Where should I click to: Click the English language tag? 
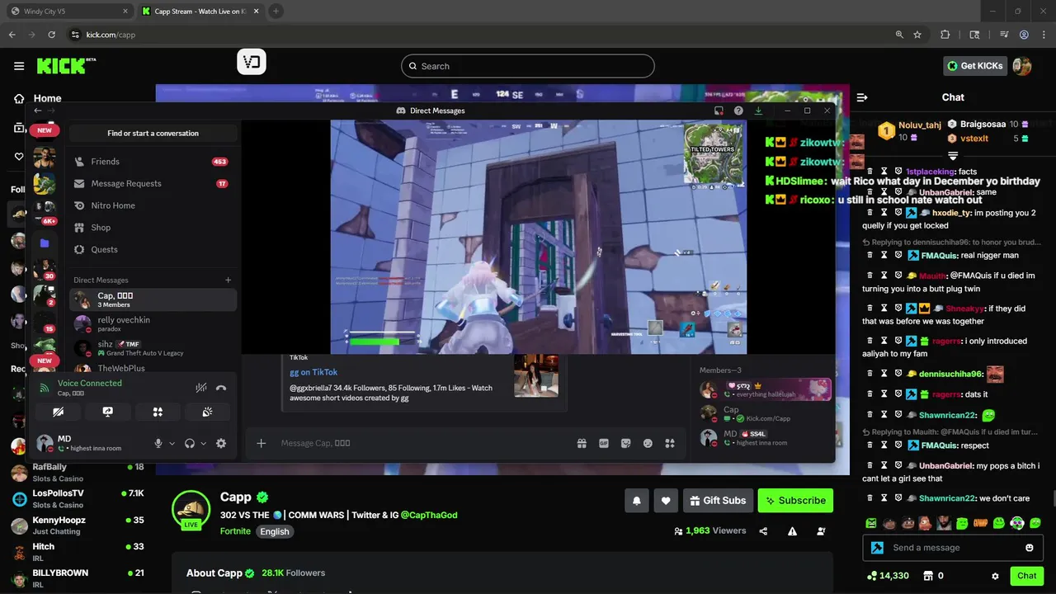[275, 531]
